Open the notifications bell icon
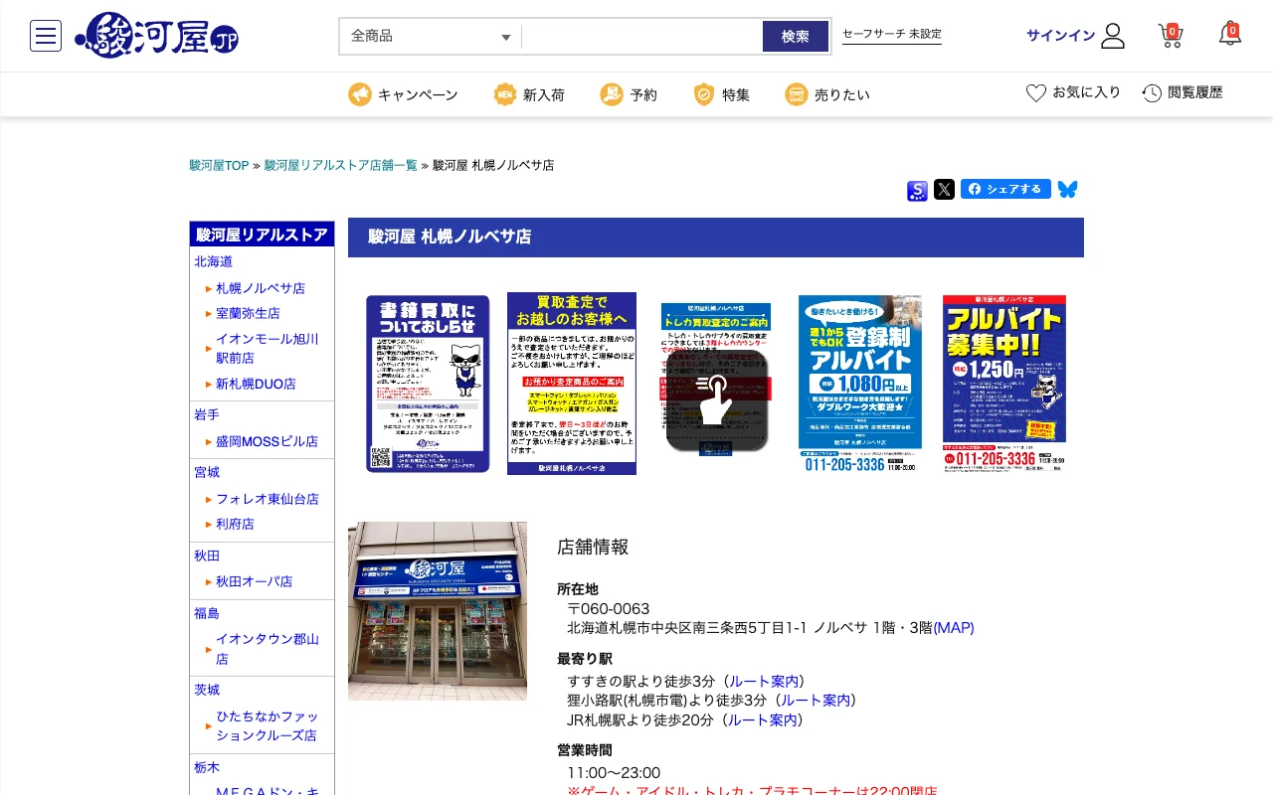 (1230, 35)
